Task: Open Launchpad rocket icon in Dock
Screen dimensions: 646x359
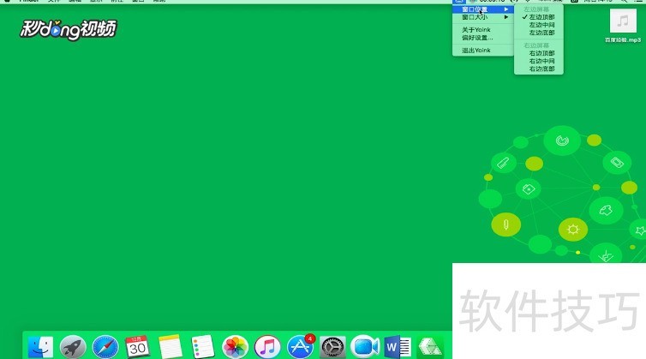Action: coord(73,347)
